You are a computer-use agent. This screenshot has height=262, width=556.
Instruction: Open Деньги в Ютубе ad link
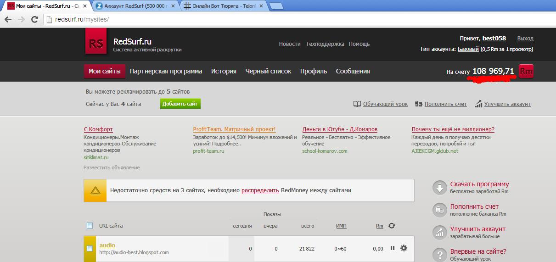340,129
